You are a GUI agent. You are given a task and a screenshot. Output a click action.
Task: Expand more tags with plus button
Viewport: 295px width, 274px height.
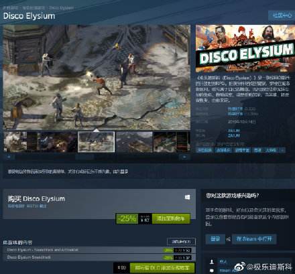coord(282,150)
